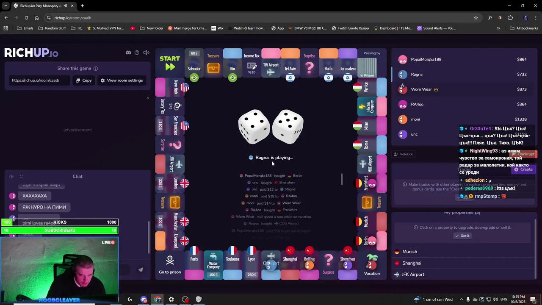Open the Twitch Emote Resizer bookmark
This screenshot has height=305, width=542.
[x=350, y=28]
